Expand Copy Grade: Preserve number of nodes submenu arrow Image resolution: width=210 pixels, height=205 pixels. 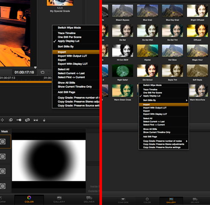186,141
